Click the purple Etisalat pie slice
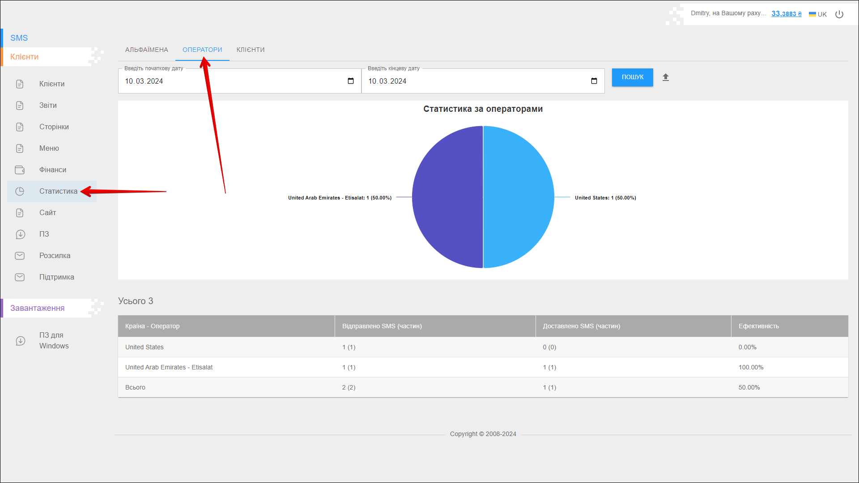This screenshot has height=483, width=859. tap(447, 197)
